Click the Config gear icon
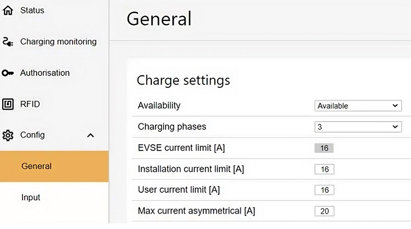 pos(8,135)
